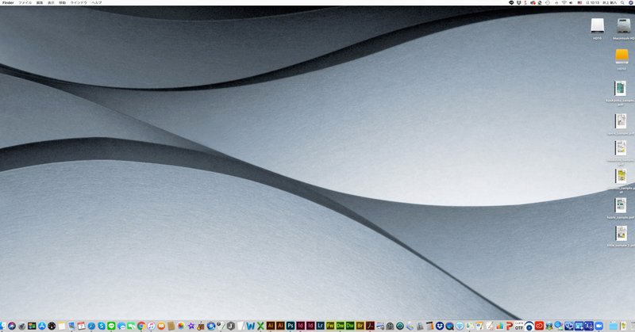Open the Finder menu

(x=8, y=2)
